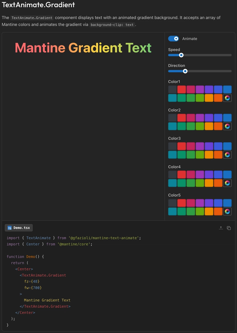Pick the red swatch under Color1
Screen dimensions: 237x333
182,89
